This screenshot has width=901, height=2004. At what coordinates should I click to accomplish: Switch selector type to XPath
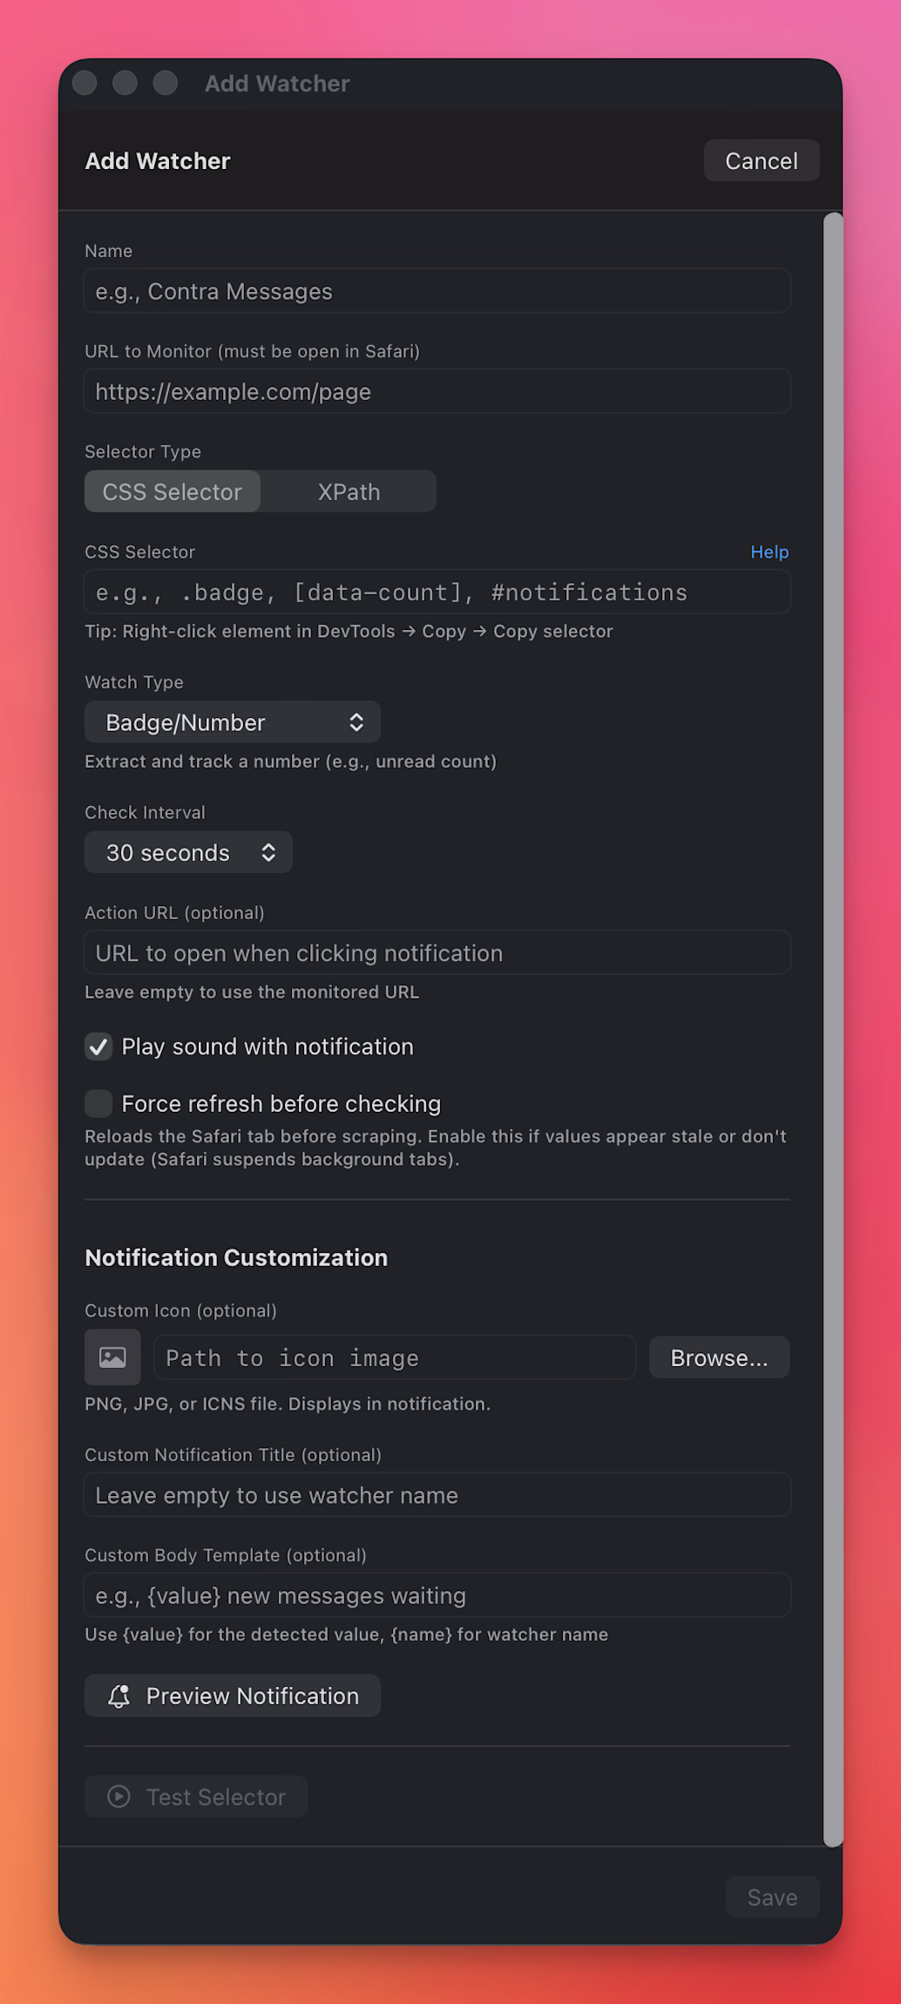349,491
